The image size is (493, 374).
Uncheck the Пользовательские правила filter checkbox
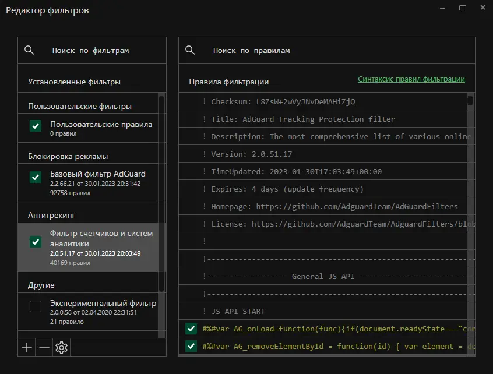(x=36, y=125)
